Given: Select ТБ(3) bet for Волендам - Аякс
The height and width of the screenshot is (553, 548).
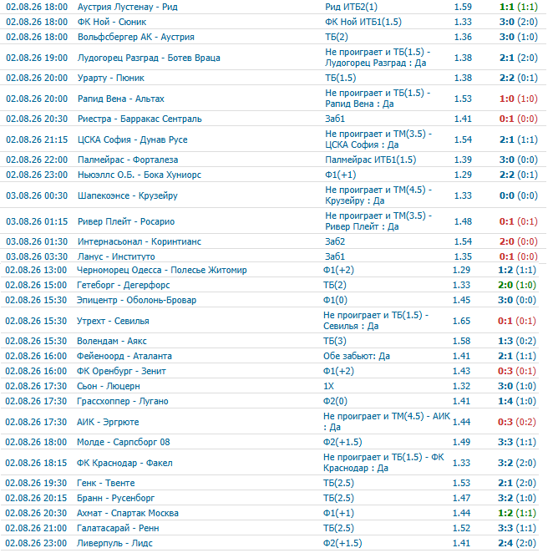Looking at the screenshot, I should pyautogui.click(x=335, y=342).
